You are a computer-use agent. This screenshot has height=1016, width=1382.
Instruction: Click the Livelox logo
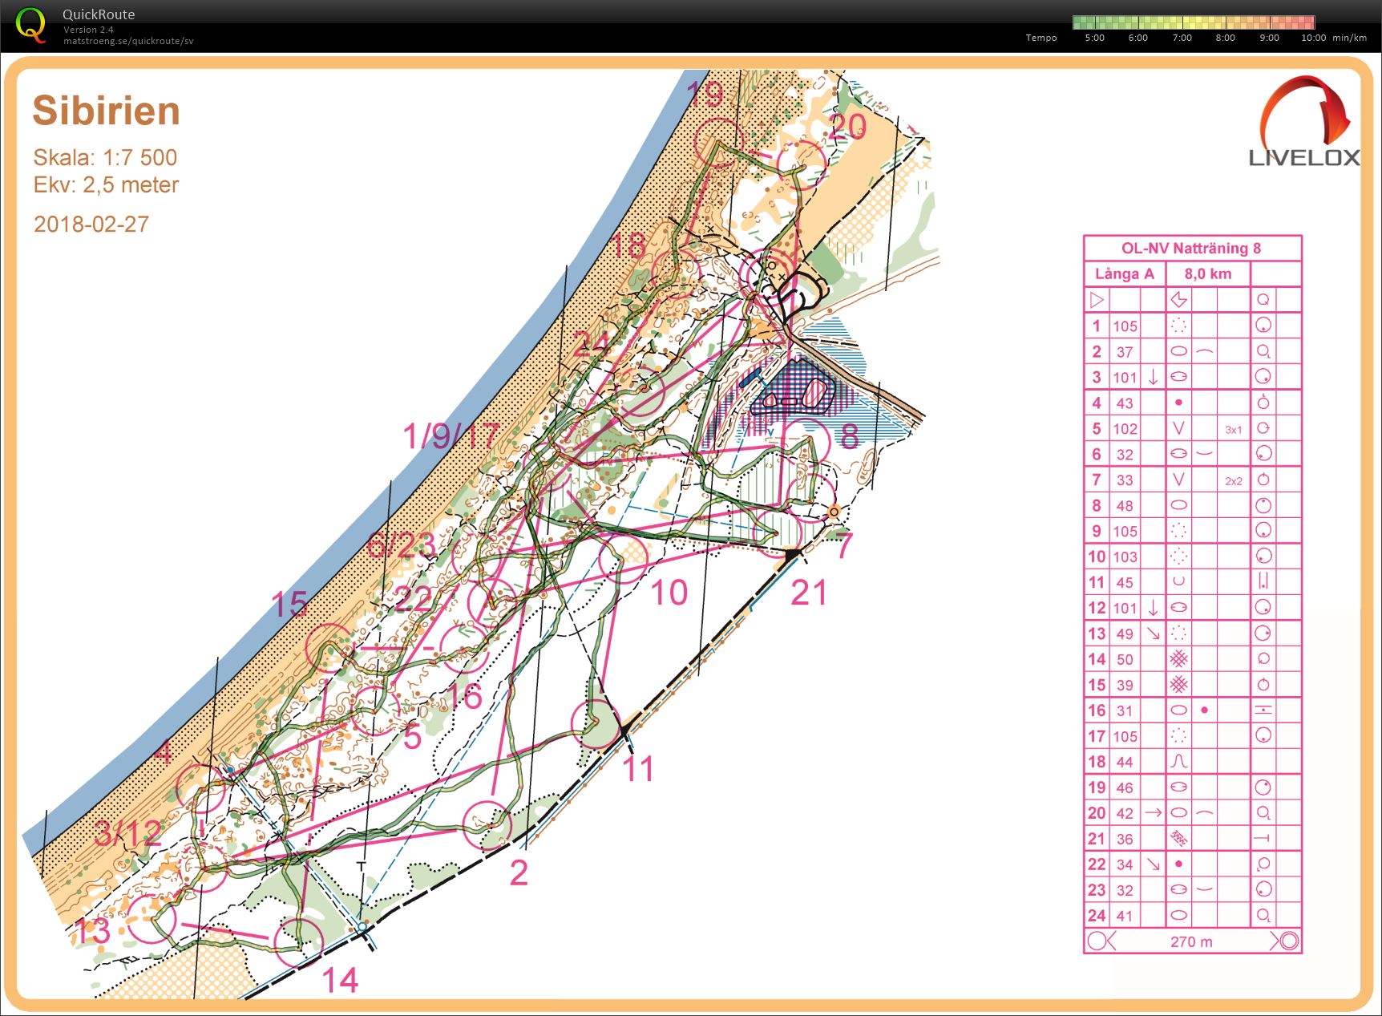tap(1305, 122)
